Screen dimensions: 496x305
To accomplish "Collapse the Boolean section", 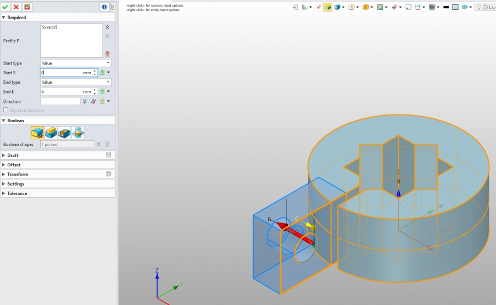I will point(3,121).
